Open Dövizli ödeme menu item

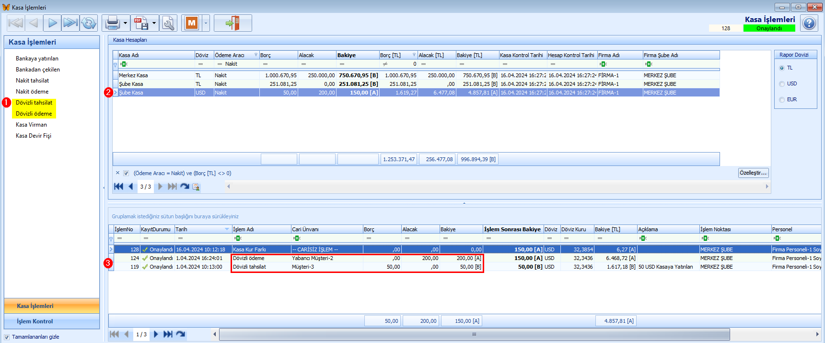(34, 114)
